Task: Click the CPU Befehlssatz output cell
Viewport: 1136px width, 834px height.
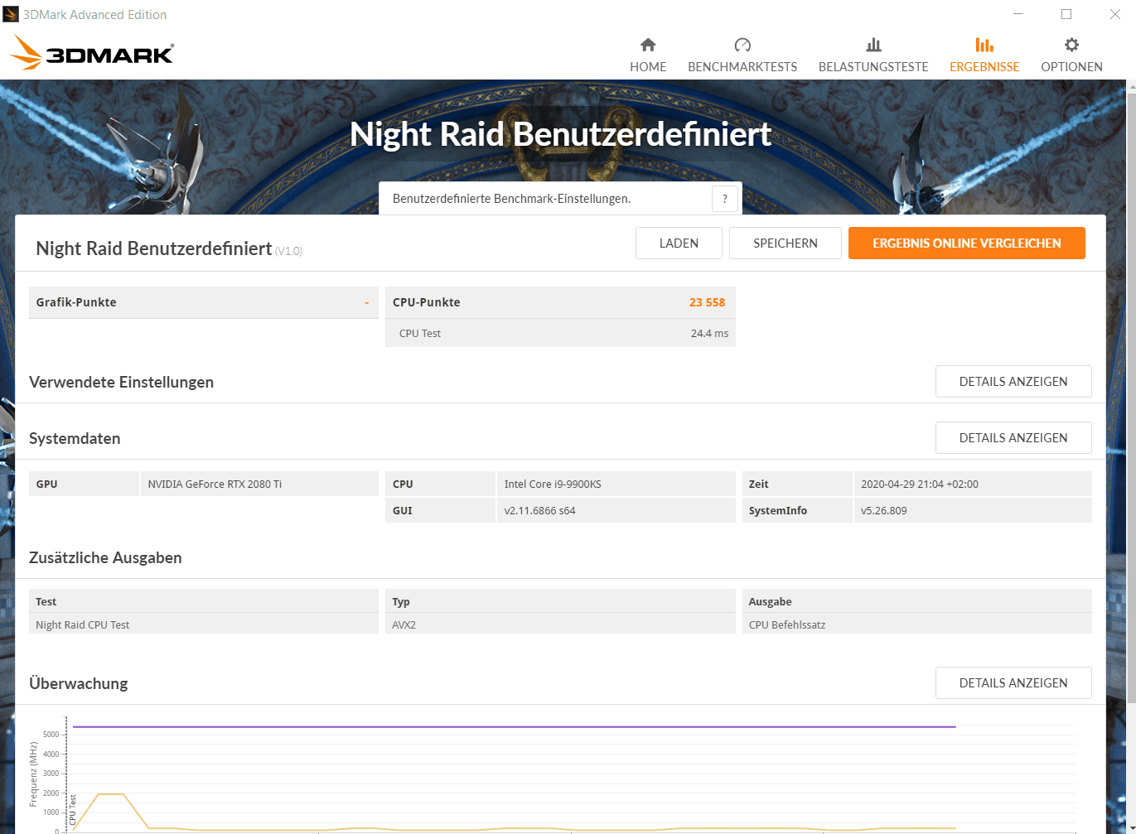Action: point(917,625)
